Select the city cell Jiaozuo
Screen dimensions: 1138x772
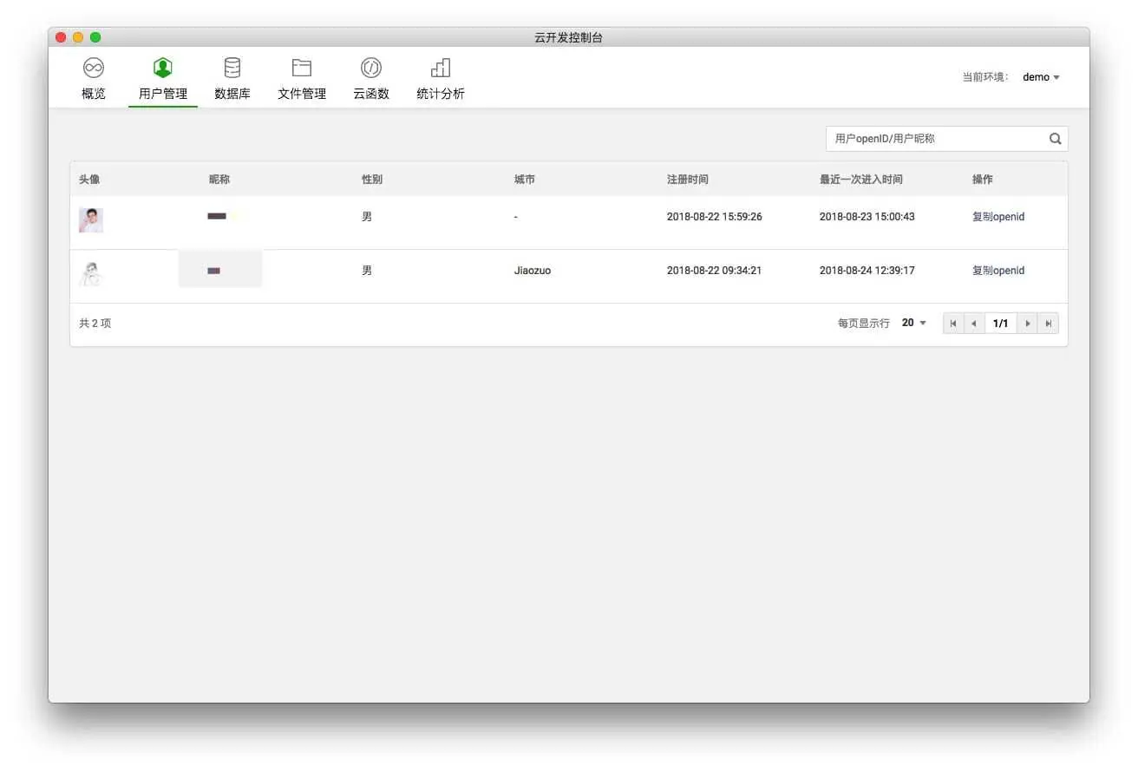[533, 271]
